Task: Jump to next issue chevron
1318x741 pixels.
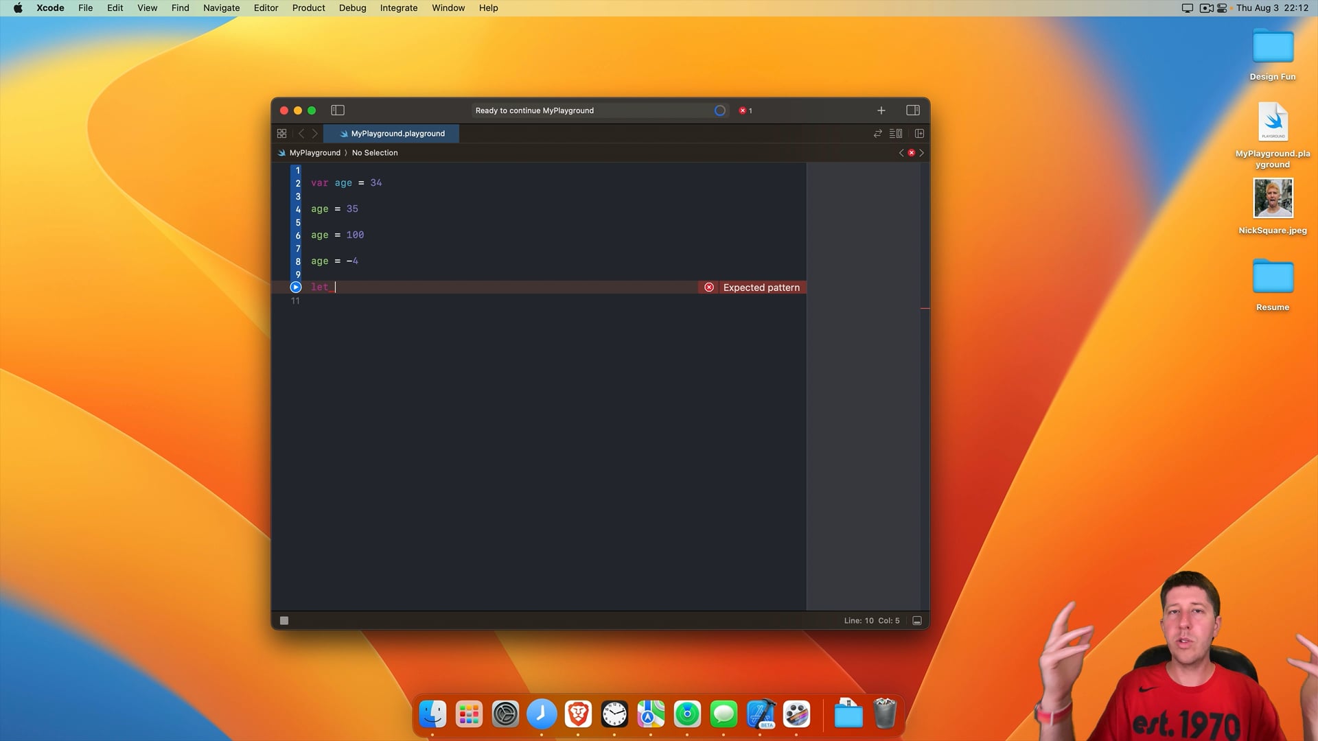Action: click(x=921, y=153)
